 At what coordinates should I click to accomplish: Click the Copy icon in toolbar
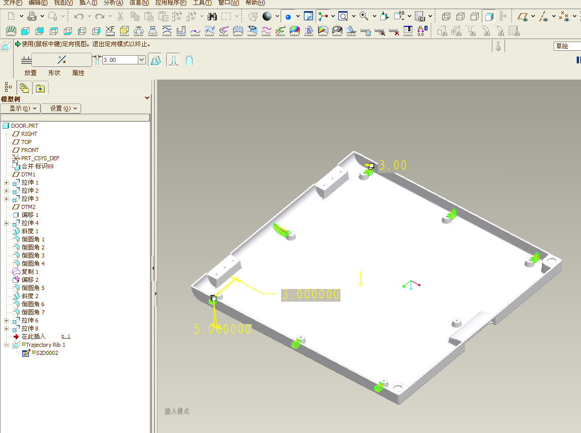point(135,16)
